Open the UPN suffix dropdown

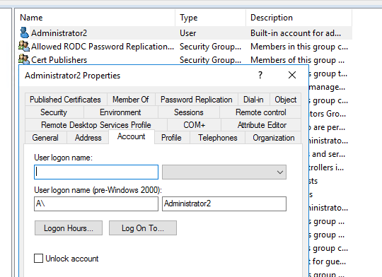tap(224, 172)
